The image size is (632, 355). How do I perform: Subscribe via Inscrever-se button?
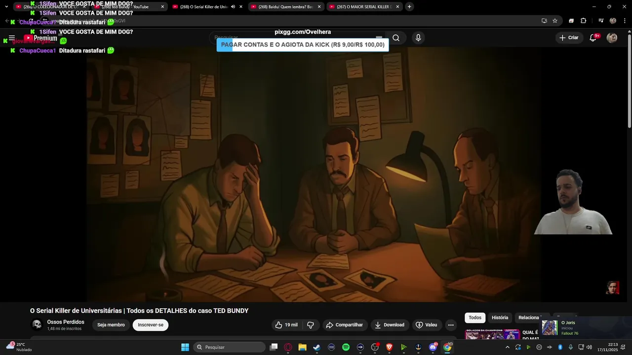pyautogui.click(x=151, y=325)
